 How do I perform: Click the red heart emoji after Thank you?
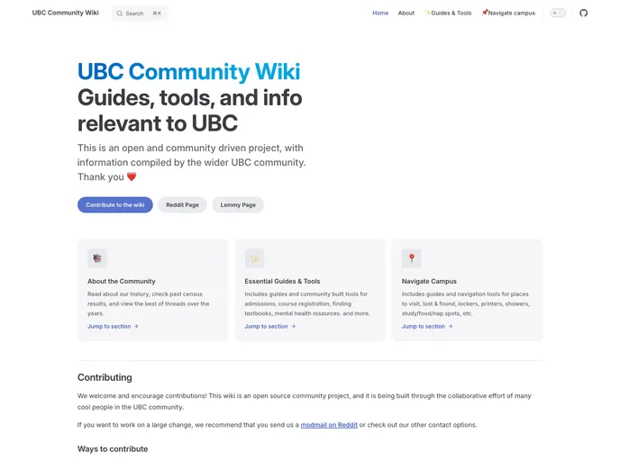click(132, 176)
